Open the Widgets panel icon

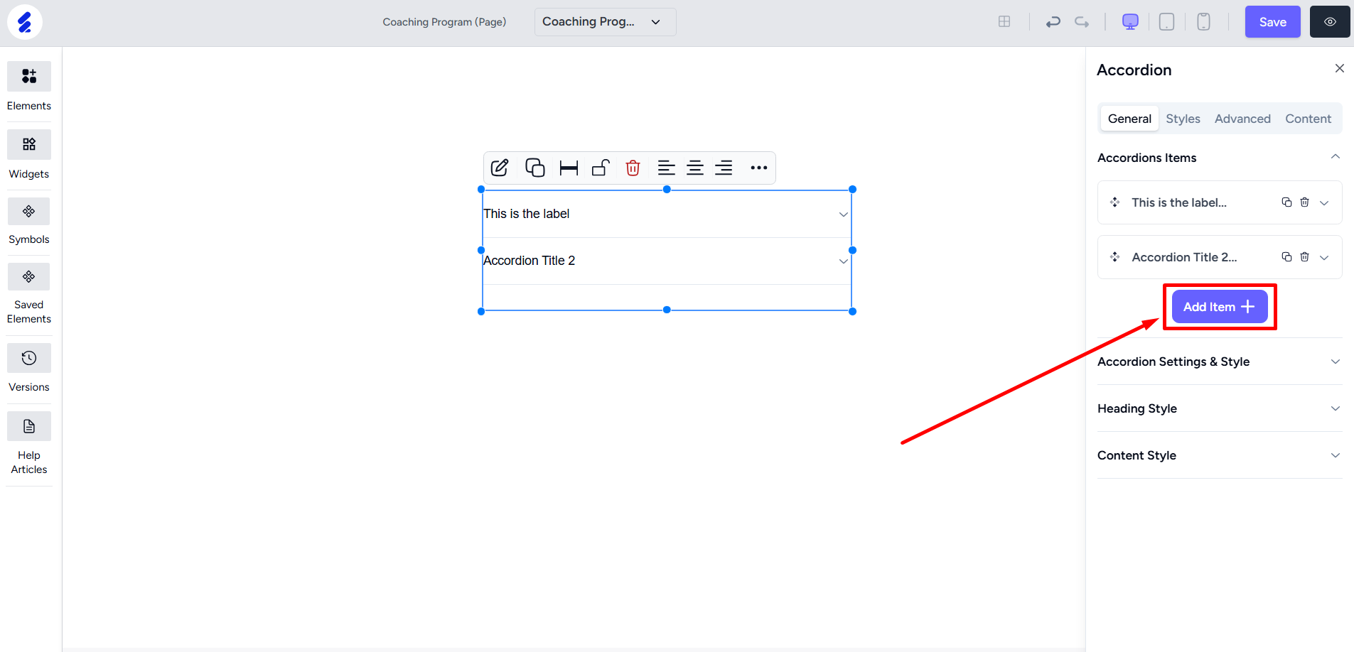[29, 144]
